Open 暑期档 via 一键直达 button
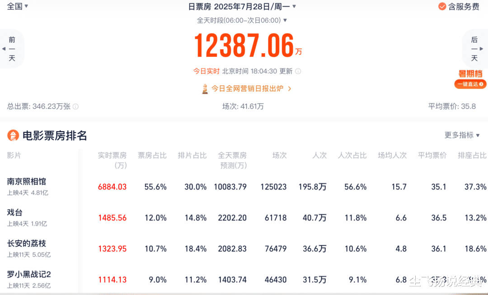This screenshot has height=295, width=488. tap(470, 84)
